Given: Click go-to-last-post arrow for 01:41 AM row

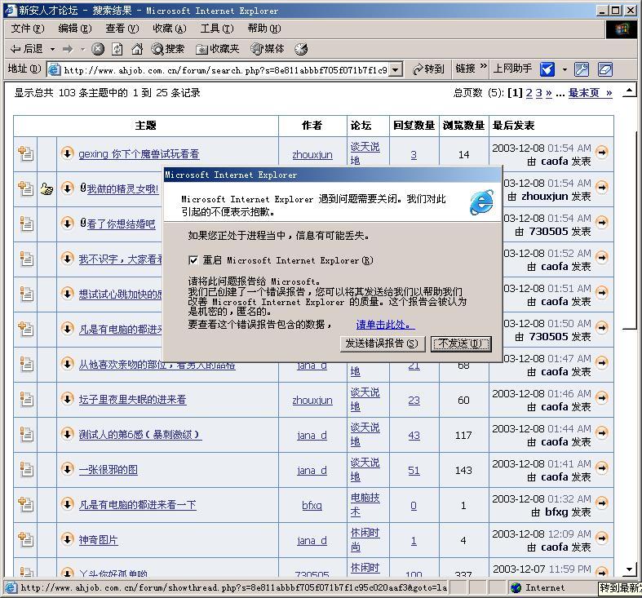Looking at the screenshot, I should click(x=601, y=467).
